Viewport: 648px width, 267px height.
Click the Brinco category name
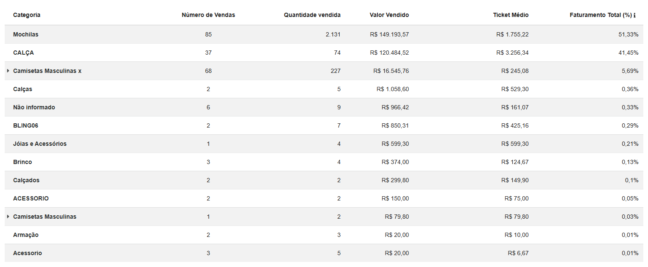click(x=22, y=162)
